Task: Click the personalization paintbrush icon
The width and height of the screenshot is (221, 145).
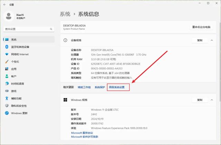Action: (x=7, y=61)
